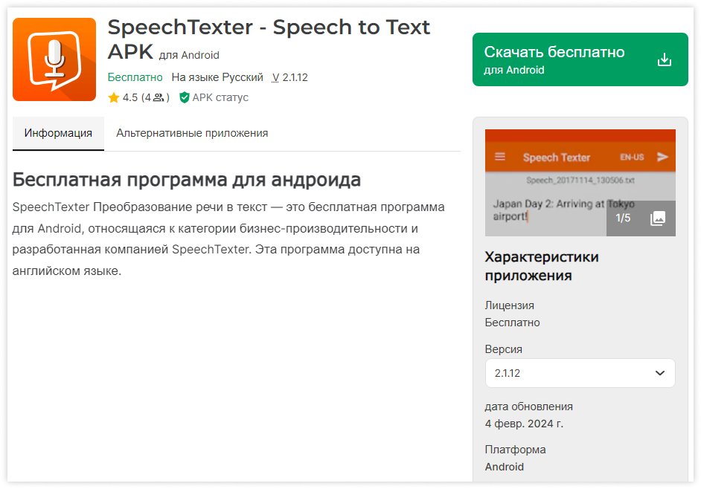This screenshot has height=489, width=701.
Task: Click the На языке Русский label
Action: [x=218, y=77]
